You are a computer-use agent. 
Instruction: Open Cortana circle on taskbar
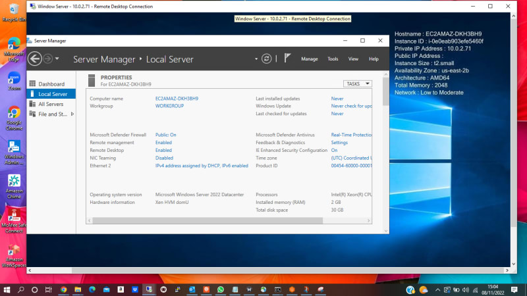point(35,289)
